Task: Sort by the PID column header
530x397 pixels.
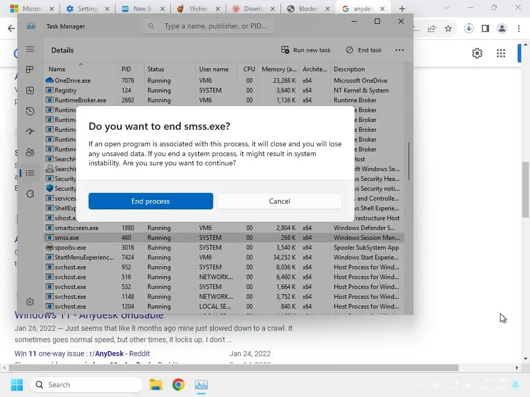Action: click(x=131, y=69)
